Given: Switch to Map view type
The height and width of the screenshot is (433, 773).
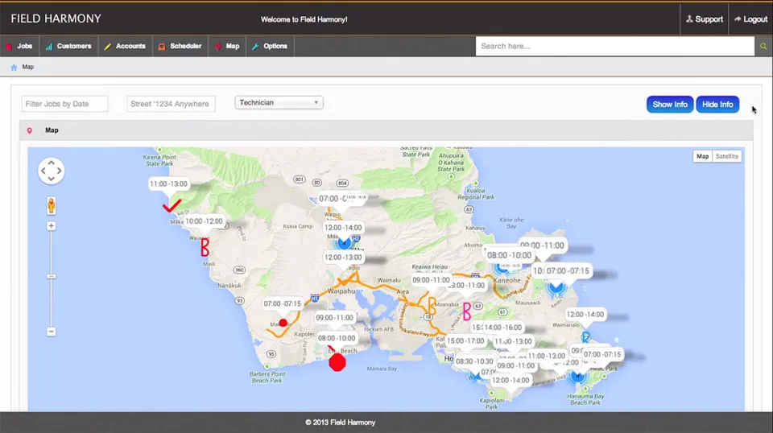Looking at the screenshot, I should 702,156.
